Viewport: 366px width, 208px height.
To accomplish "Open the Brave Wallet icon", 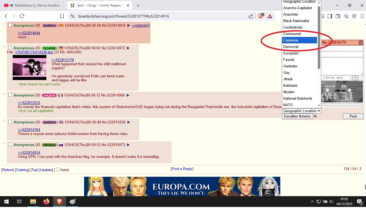I will click(x=338, y=16).
